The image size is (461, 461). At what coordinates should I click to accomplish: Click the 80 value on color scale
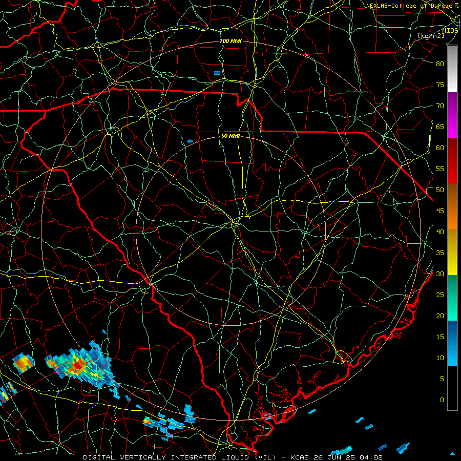(x=440, y=64)
